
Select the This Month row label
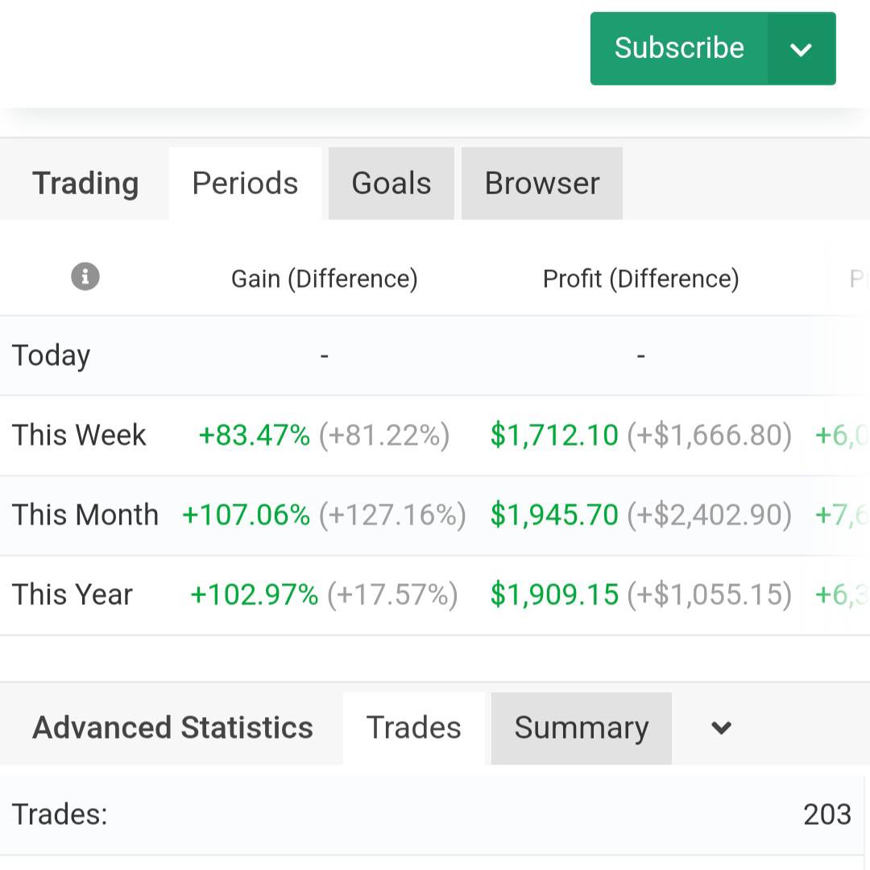[85, 515]
